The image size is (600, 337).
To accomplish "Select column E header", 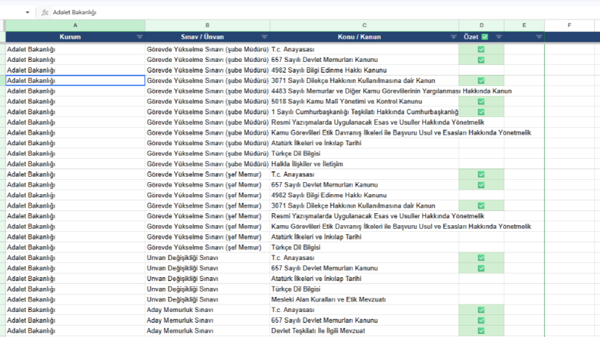I will coord(524,25).
